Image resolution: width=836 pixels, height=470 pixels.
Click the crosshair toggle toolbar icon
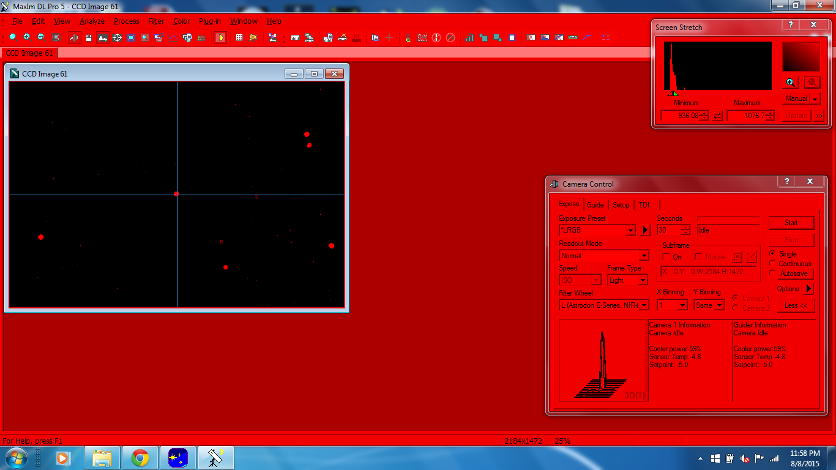pos(117,37)
